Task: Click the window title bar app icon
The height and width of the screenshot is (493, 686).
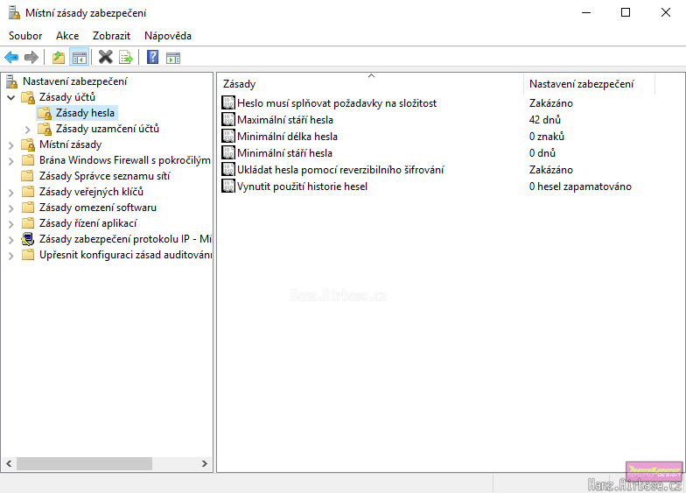Action: pos(14,12)
